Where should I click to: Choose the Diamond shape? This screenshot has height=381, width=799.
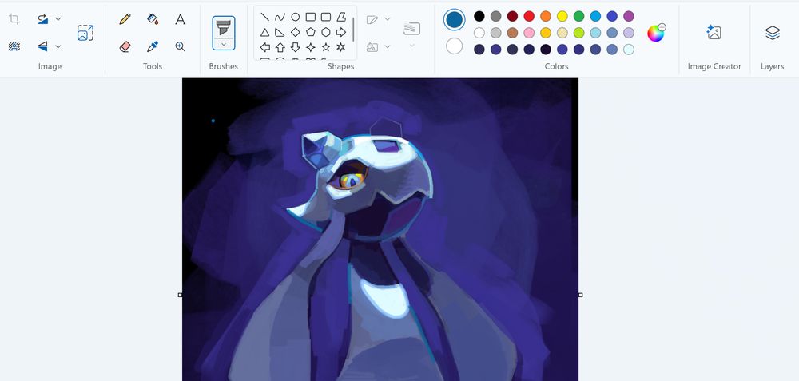tap(295, 32)
